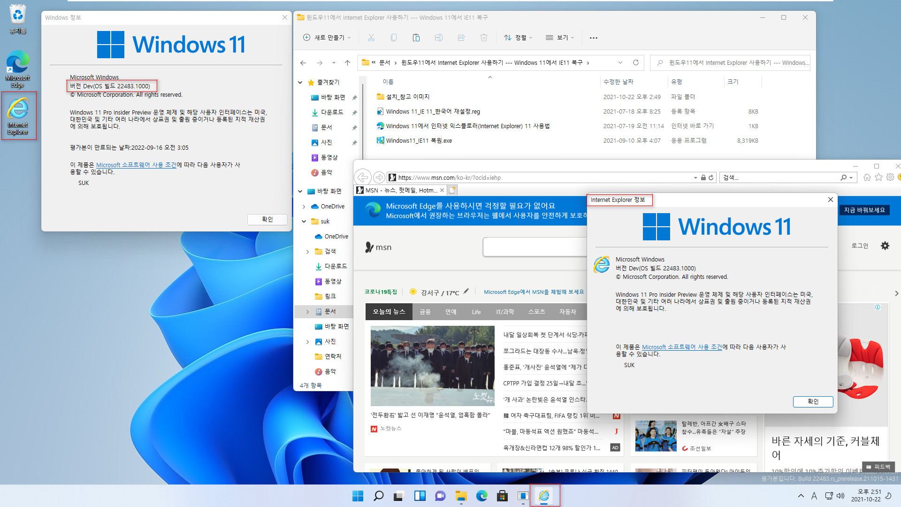The width and height of the screenshot is (901, 507).
Task: Select 'Windows11_IE11 복원.exe' file
Action: click(419, 140)
